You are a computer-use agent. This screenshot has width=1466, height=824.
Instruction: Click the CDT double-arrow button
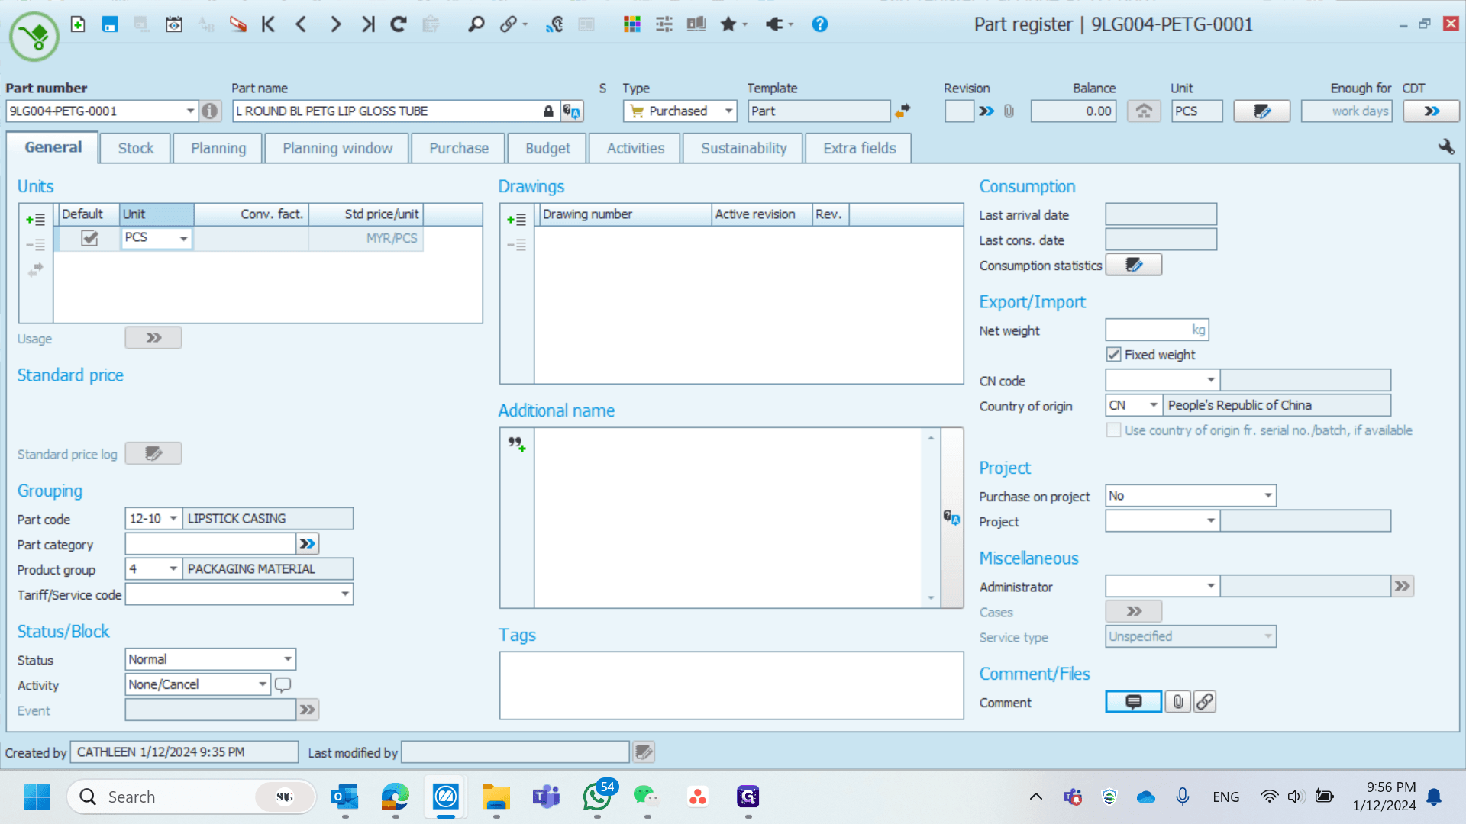[1432, 111]
